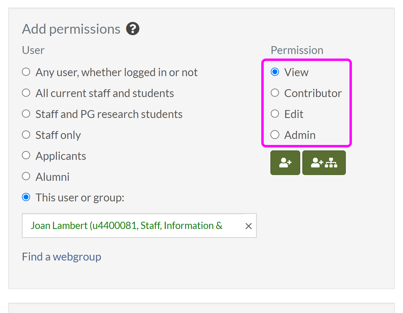Select the Alumni radio button
403x313 pixels.
point(26,176)
